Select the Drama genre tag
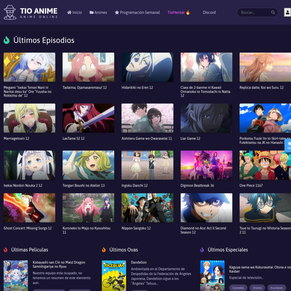Screen dimensions: 291x291 257,288
